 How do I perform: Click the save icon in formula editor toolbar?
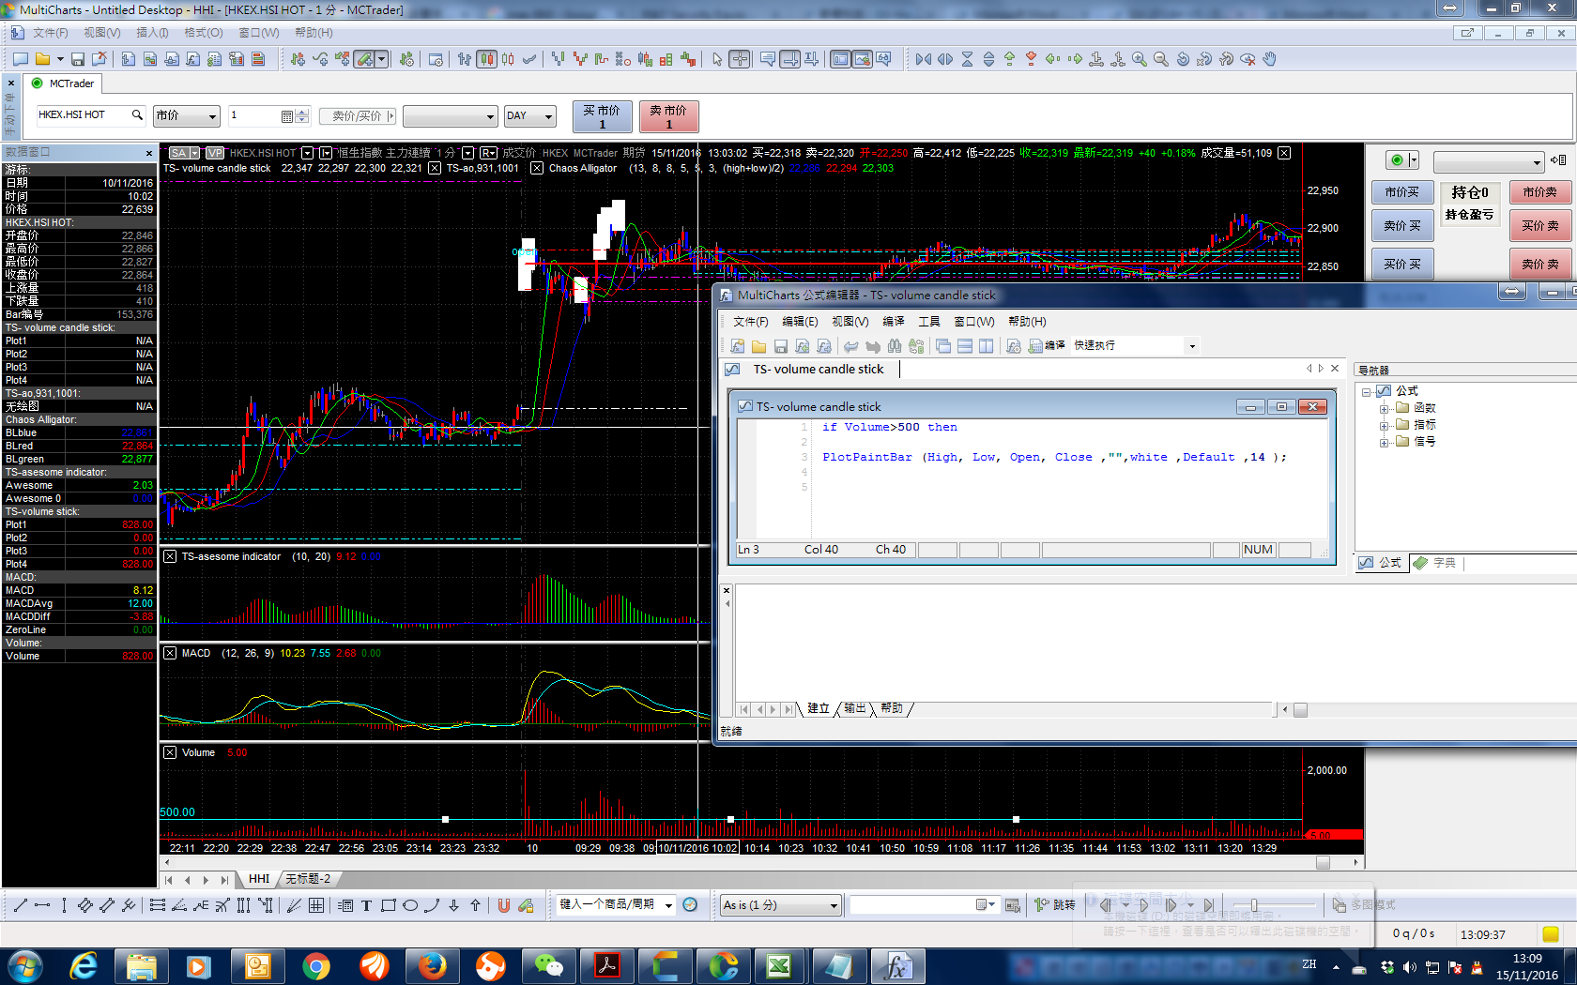click(x=780, y=346)
